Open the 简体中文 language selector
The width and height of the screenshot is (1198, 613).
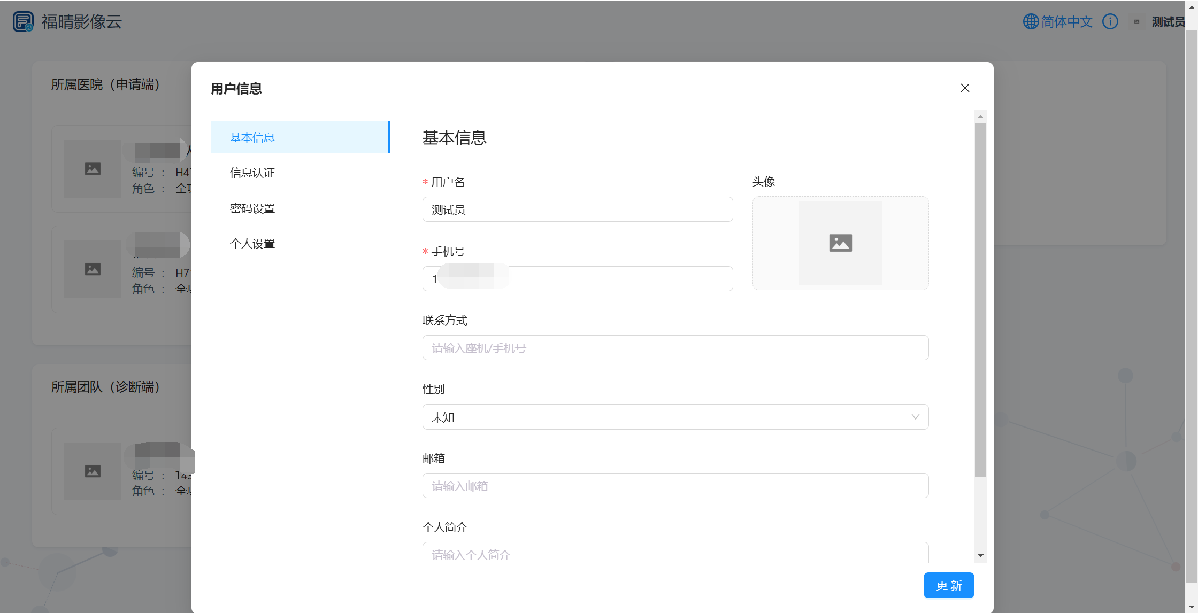click(x=1066, y=22)
